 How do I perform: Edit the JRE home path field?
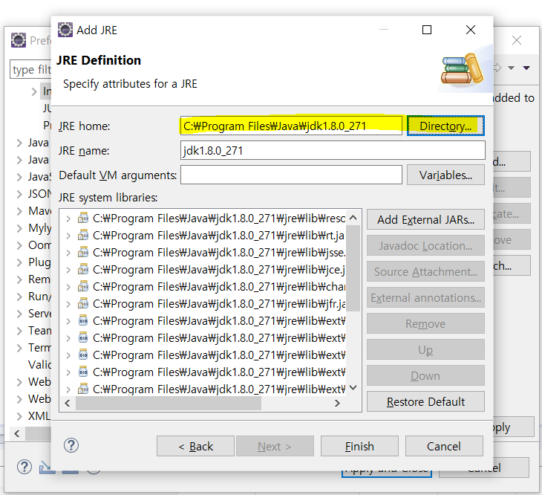coord(291,126)
